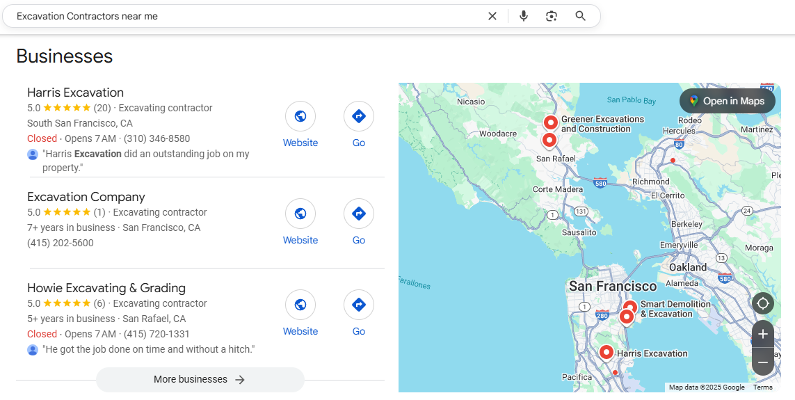This screenshot has width=795, height=400.
Task: Open Harris Excavation listing title
Action: [x=75, y=93]
